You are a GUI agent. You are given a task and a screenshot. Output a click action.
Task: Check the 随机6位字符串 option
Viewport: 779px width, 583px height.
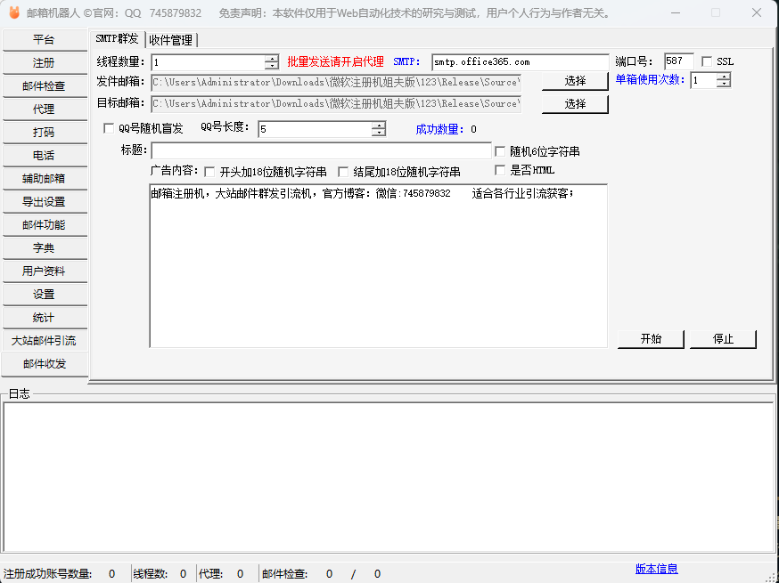point(500,151)
